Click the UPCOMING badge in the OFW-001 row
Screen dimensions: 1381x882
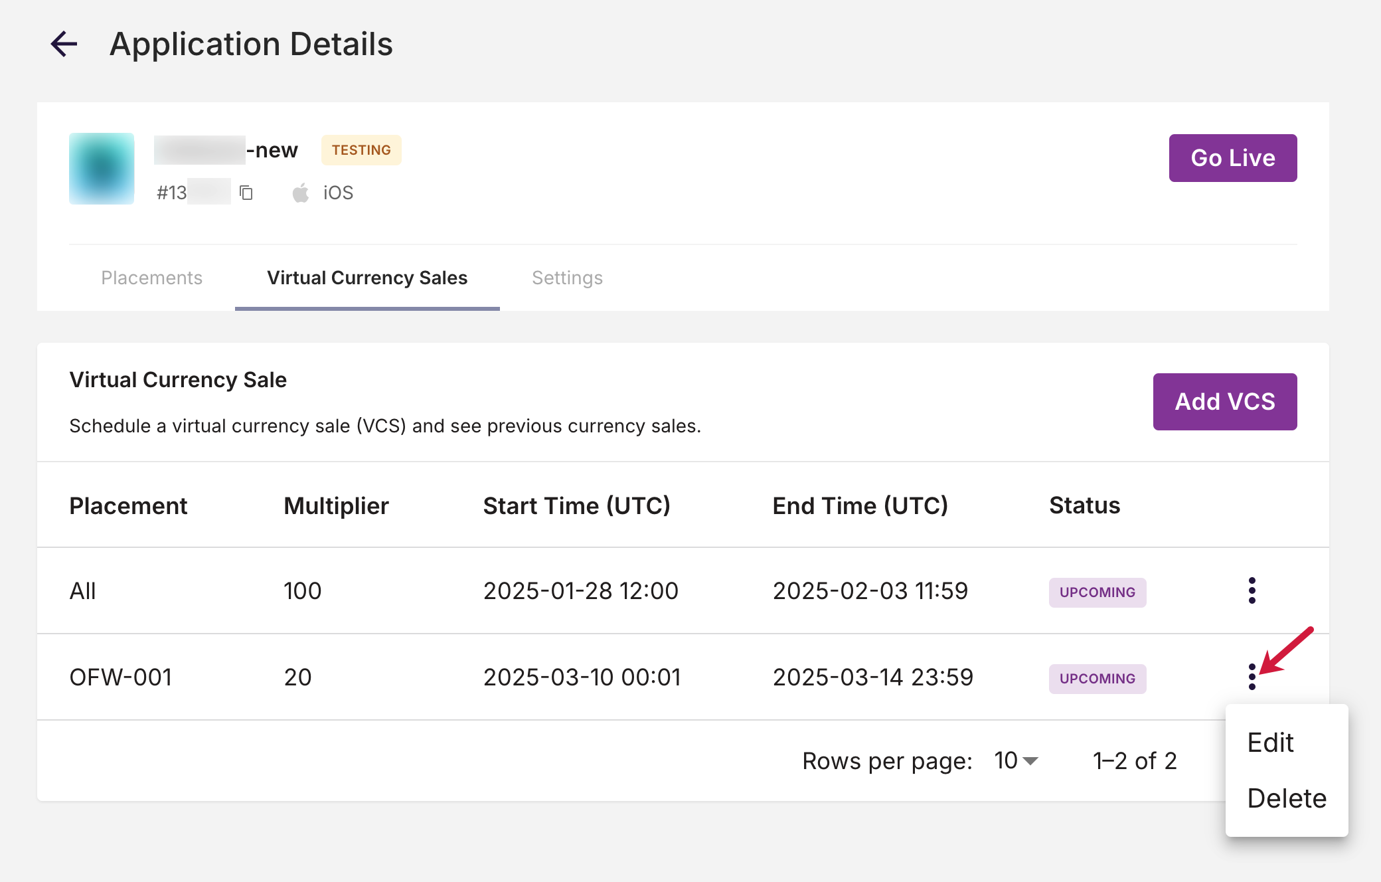pyautogui.click(x=1097, y=679)
